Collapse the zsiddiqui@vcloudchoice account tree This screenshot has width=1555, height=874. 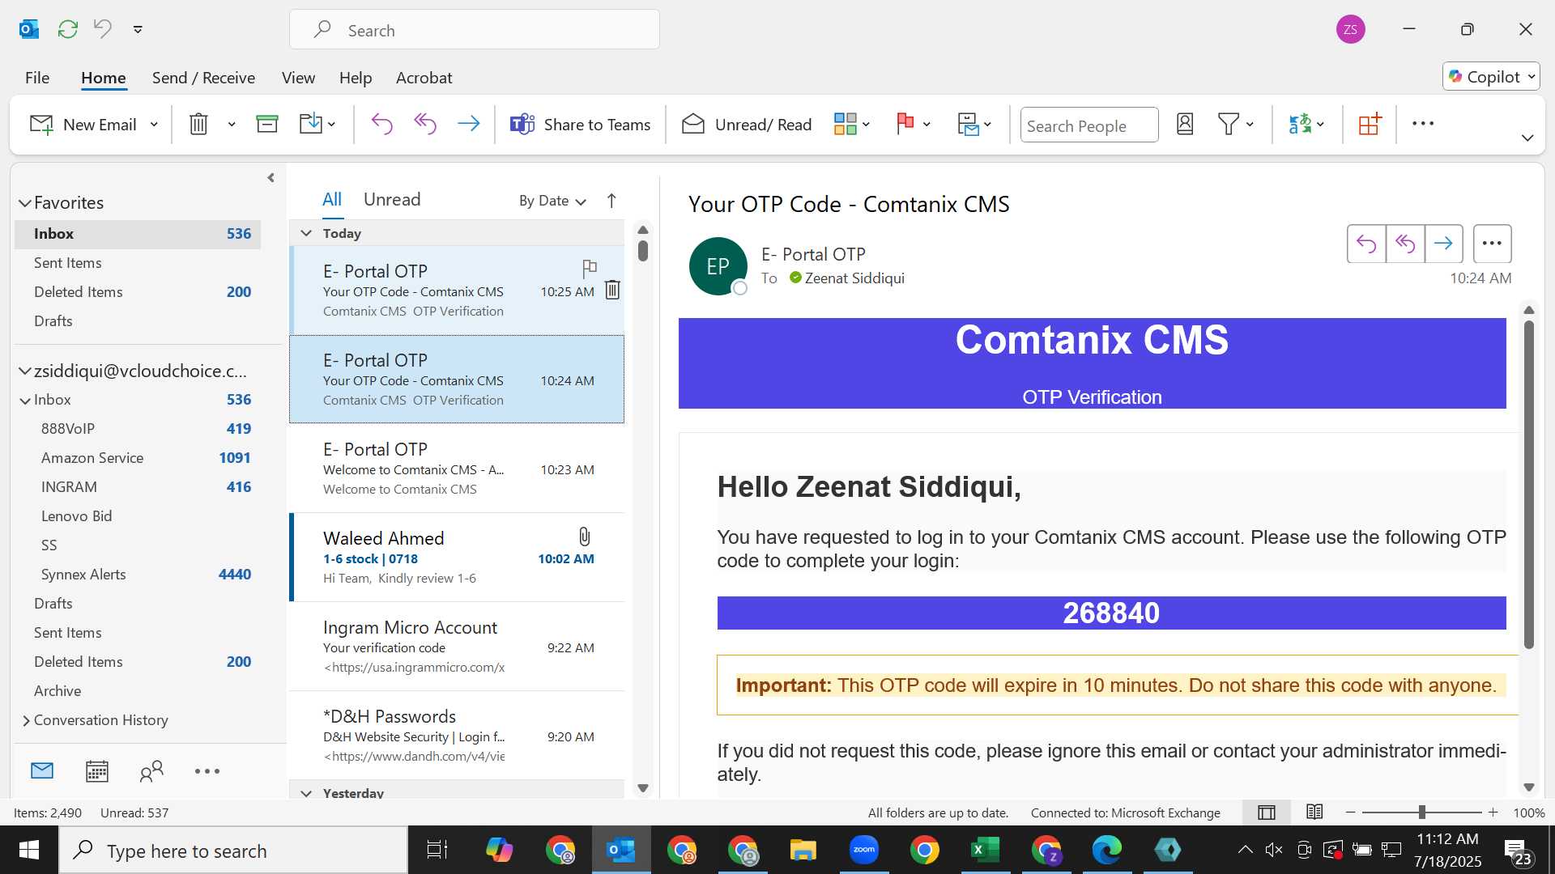pos(25,371)
